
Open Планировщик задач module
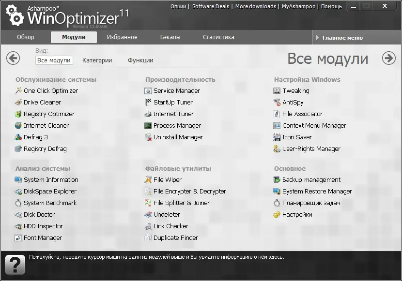(x=307, y=203)
